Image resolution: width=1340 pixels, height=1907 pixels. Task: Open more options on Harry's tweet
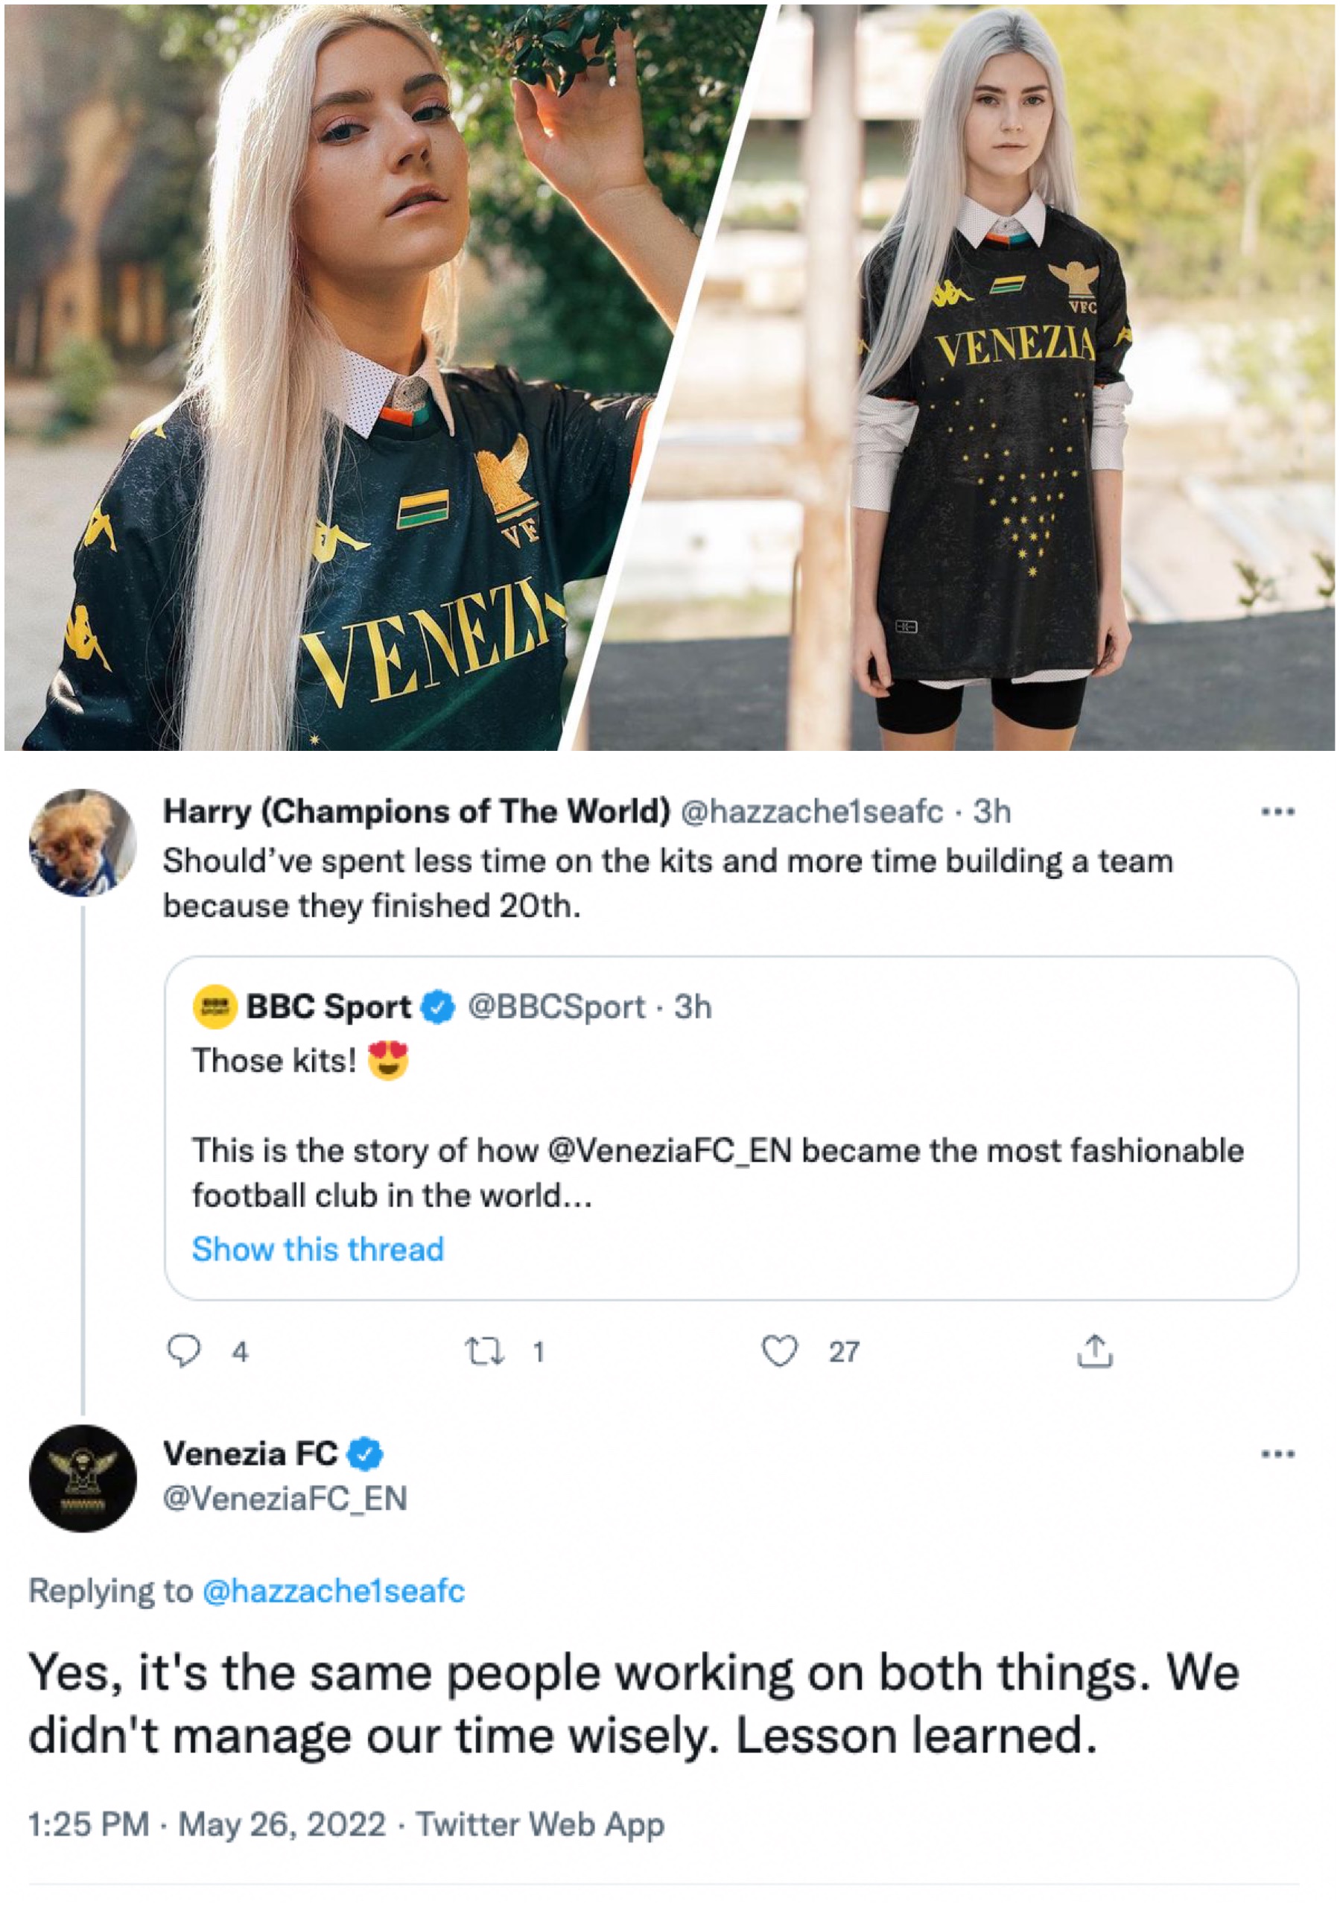pos(1277,812)
